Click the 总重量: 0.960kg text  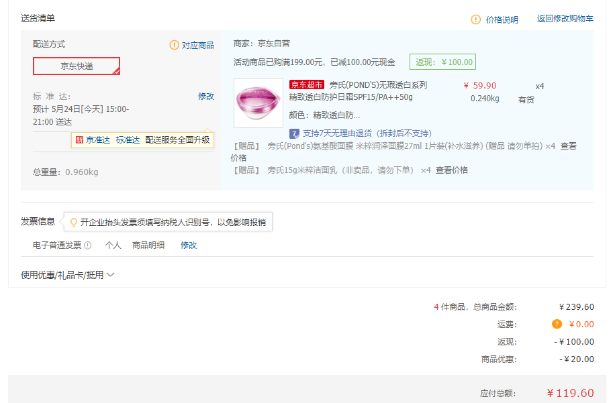pyautogui.click(x=66, y=172)
